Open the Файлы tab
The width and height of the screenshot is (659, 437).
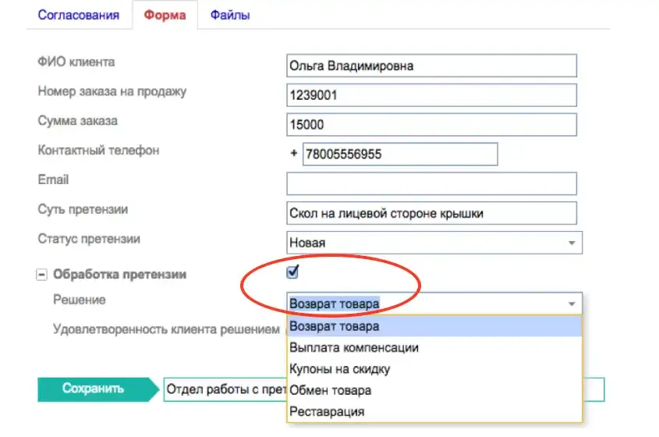(230, 15)
